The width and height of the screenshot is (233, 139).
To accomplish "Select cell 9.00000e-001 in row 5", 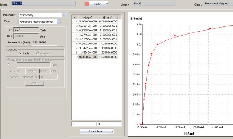I will click(x=108, y=39).
